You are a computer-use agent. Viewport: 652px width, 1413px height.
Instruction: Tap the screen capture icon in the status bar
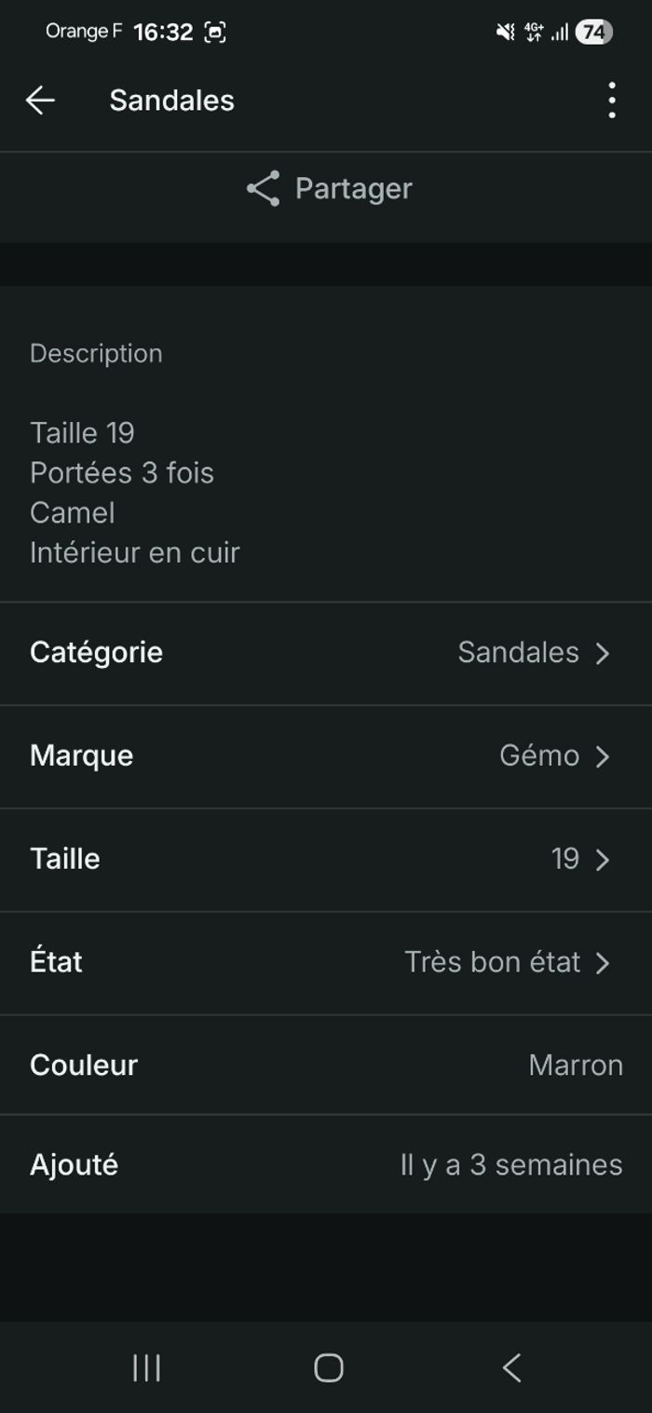[217, 30]
